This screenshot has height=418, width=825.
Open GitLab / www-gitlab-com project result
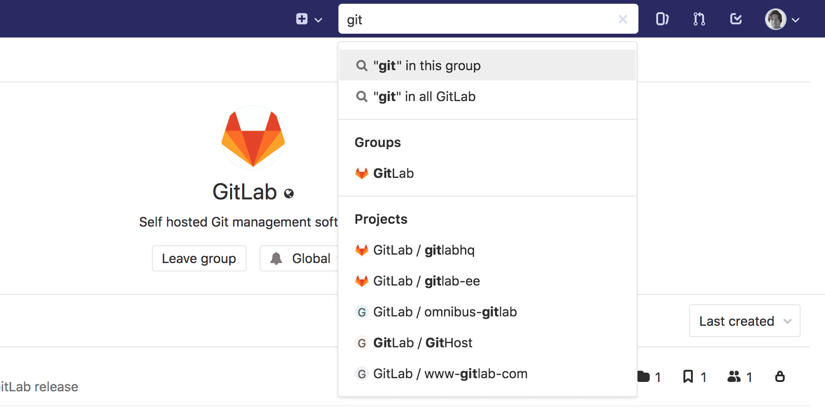tap(487, 374)
